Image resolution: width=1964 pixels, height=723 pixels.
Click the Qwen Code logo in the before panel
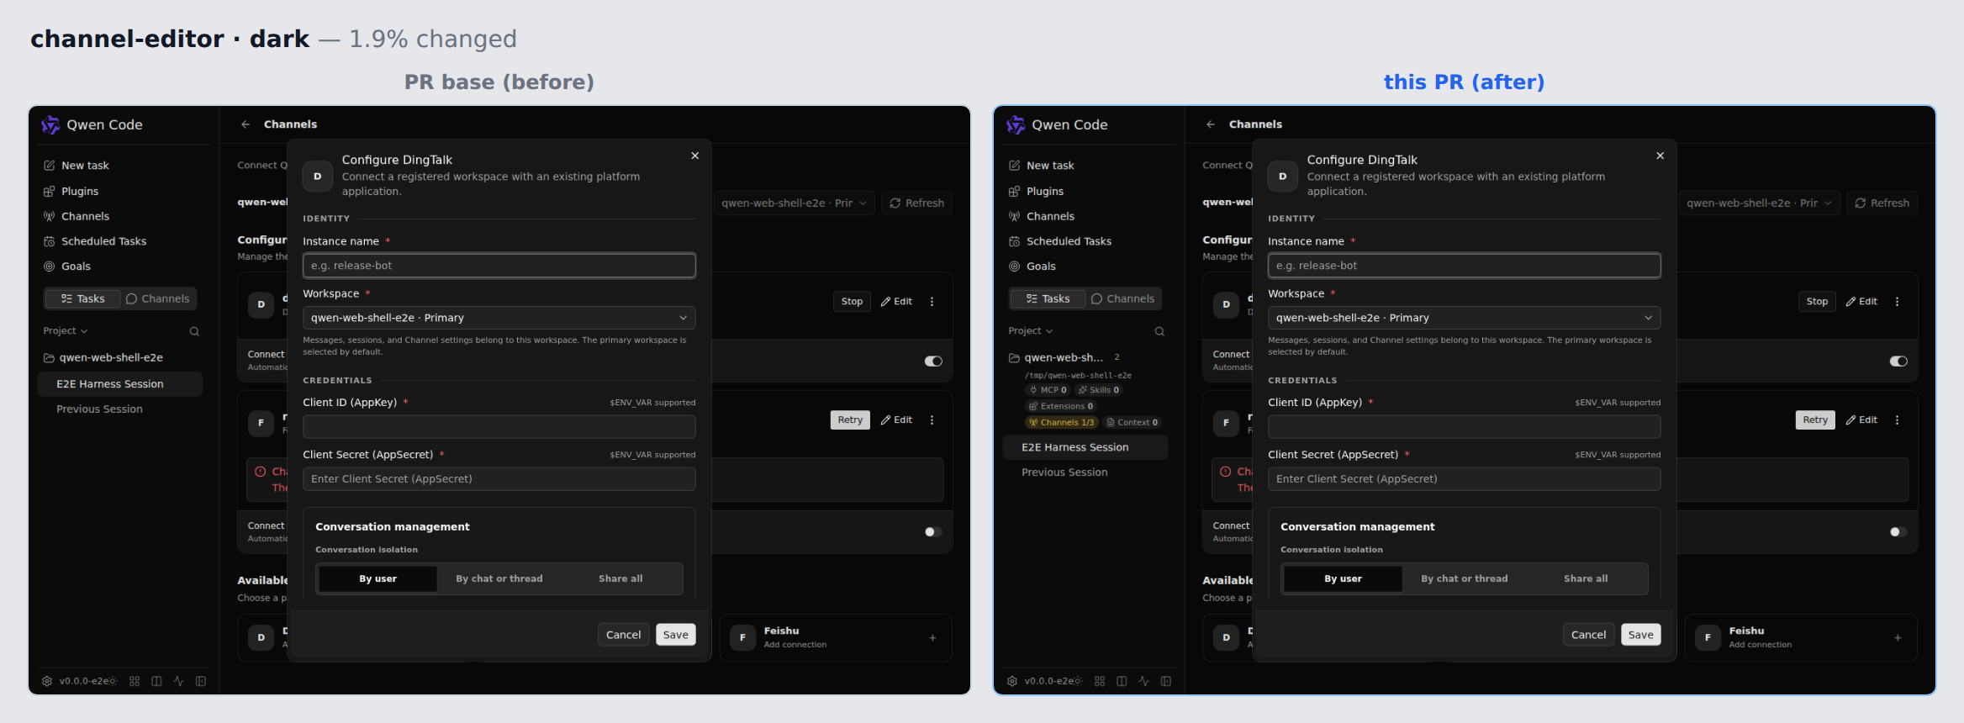point(50,124)
